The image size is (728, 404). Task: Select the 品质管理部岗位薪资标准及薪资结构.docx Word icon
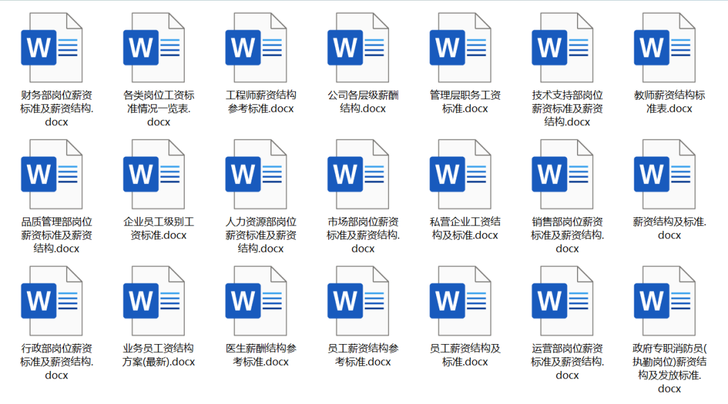tap(52, 174)
